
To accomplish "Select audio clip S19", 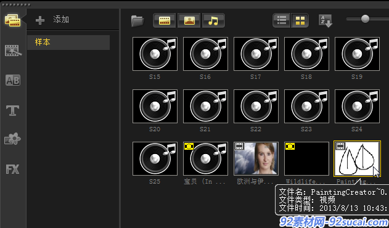I will coord(357,54).
